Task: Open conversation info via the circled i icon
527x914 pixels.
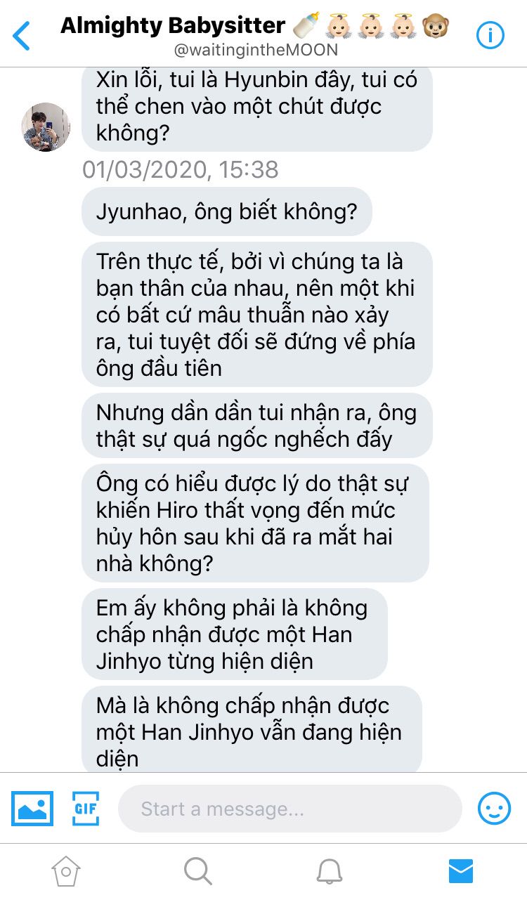Action: pos(490,35)
